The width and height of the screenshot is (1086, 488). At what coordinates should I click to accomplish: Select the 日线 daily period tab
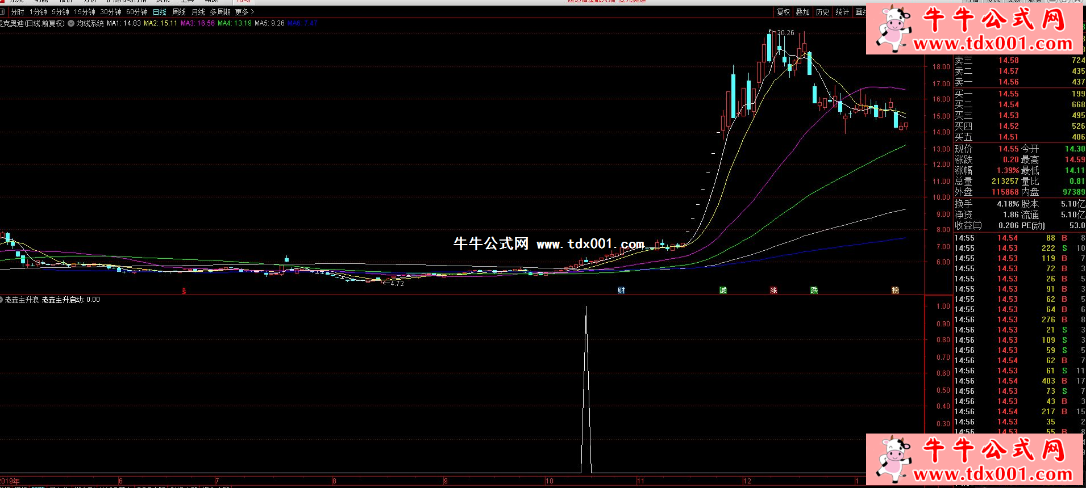tap(160, 12)
